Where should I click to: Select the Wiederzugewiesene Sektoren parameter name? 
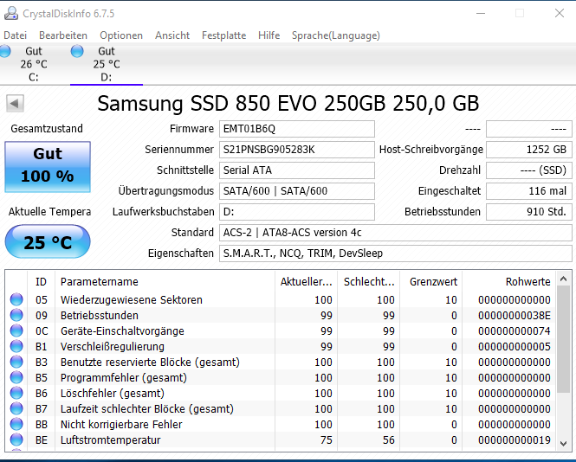click(132, 300)
